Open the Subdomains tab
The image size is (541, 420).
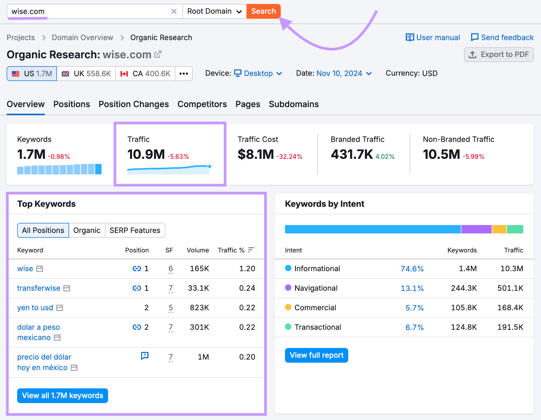pos(293,104)
